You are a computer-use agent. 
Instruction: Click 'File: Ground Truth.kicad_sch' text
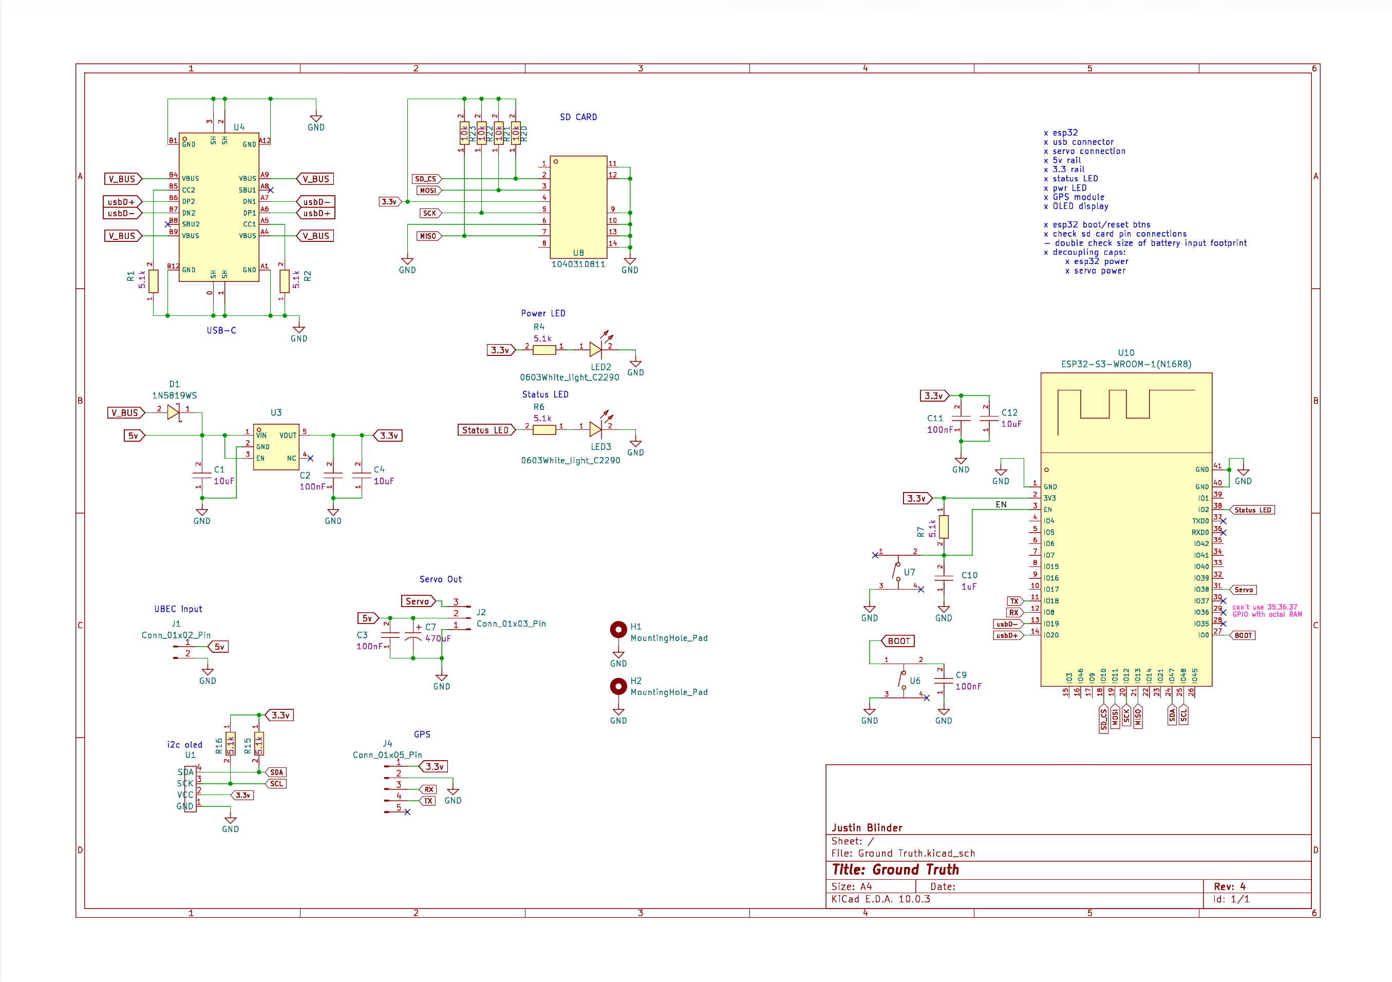(x=904, y=854)
